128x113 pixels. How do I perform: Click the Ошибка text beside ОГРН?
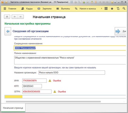(62, 92)
